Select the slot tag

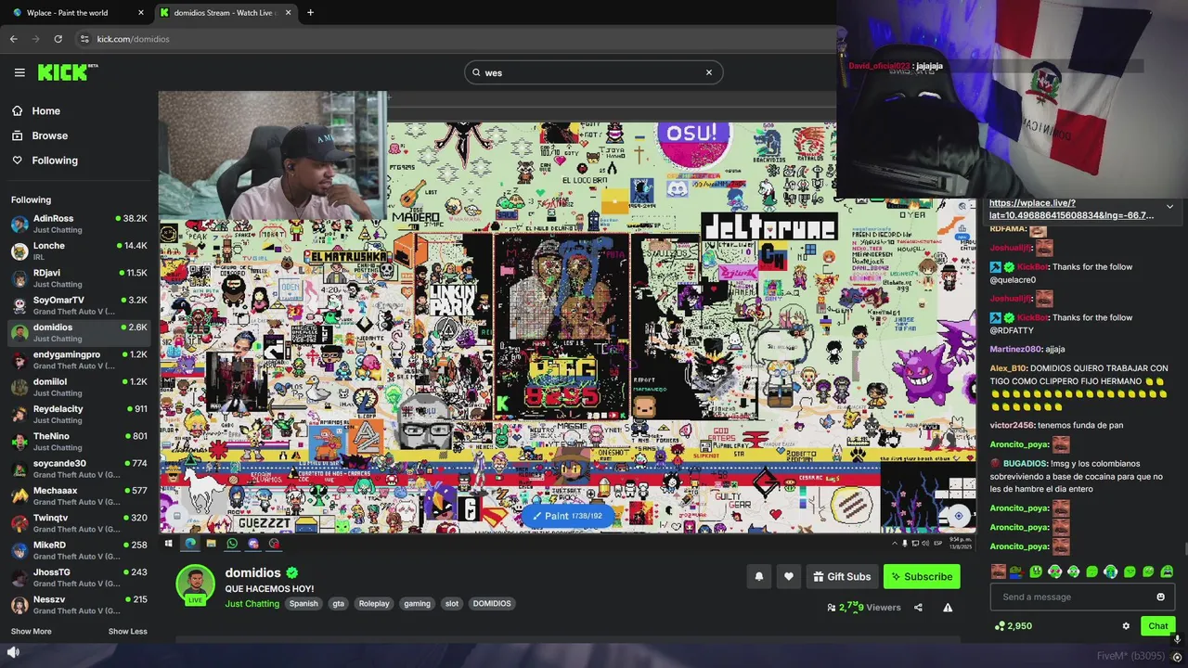click(x=452, y=604)
